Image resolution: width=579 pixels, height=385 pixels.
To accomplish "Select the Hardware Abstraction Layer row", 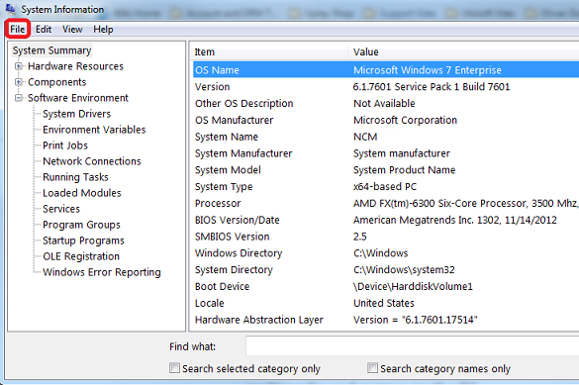I will [x=386, y=320].
